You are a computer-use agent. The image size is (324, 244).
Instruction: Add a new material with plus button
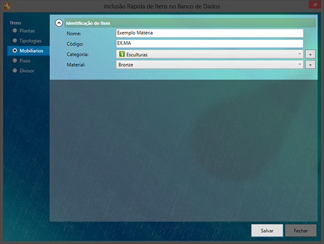(310, 65)
